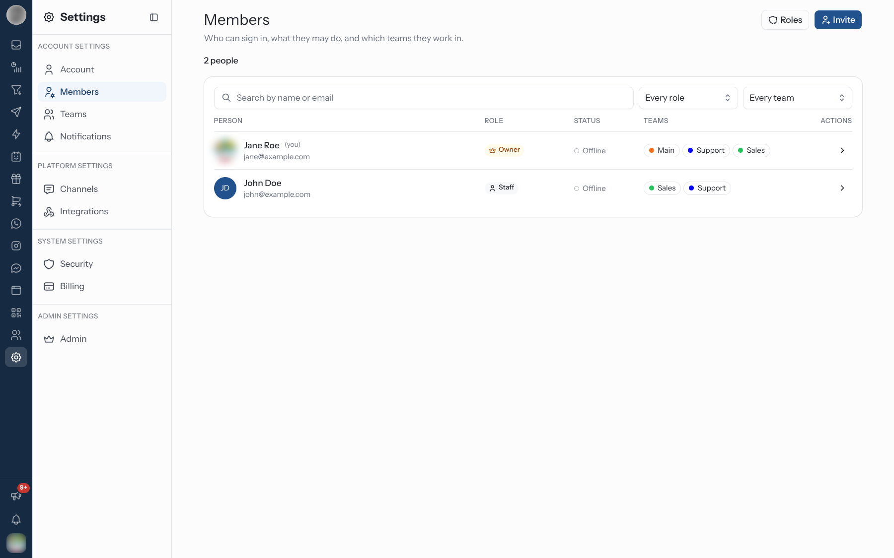Viewport: 894px width, 558px height.
Task: Open the Every role filter dropdown
Action: click(x=688, y=98)
